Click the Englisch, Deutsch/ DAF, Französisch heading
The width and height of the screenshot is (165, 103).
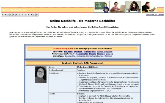(82, 63)
